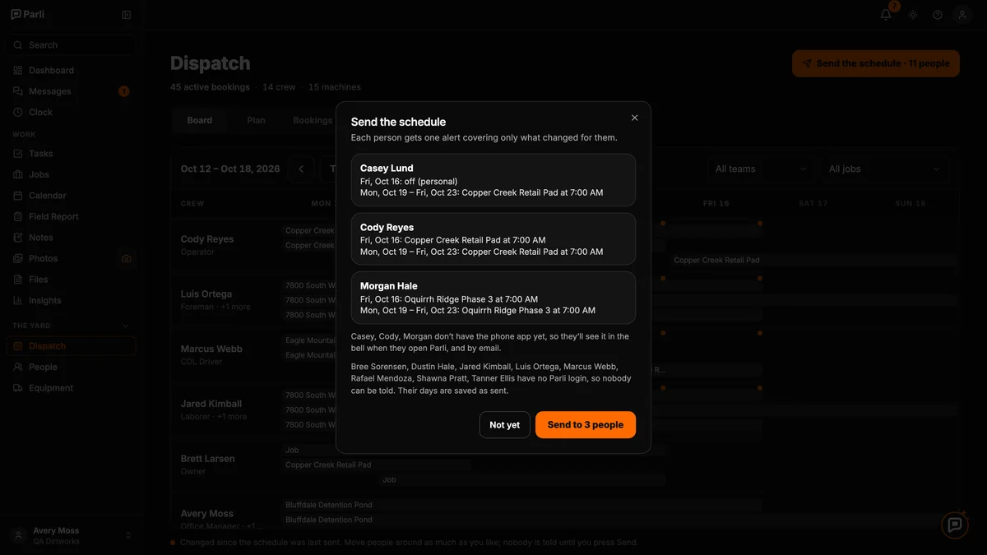Open the user profile icon
The height and width of the screenshot is (555, 987).
pos(962,15)
